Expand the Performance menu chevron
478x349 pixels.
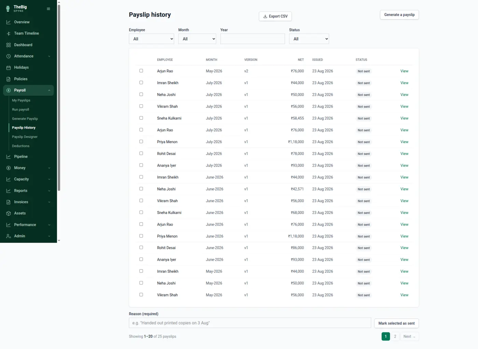coord(49,225)
